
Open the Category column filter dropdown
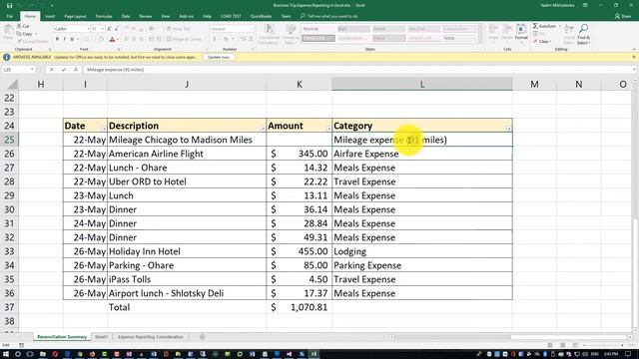pyautogui.click(x=508, y=129)
